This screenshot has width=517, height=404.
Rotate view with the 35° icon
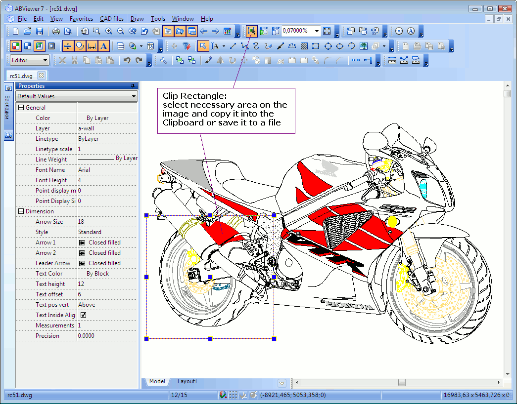click(x=375, y=31)
